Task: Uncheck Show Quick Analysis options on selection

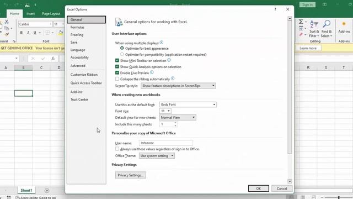Action: [117, 66]
